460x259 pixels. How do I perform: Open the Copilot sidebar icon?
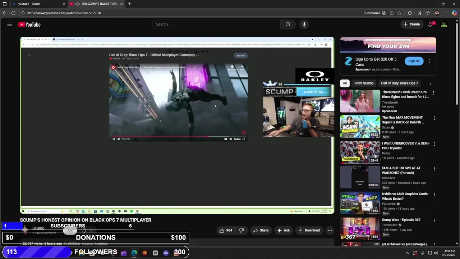pos(454,13)
